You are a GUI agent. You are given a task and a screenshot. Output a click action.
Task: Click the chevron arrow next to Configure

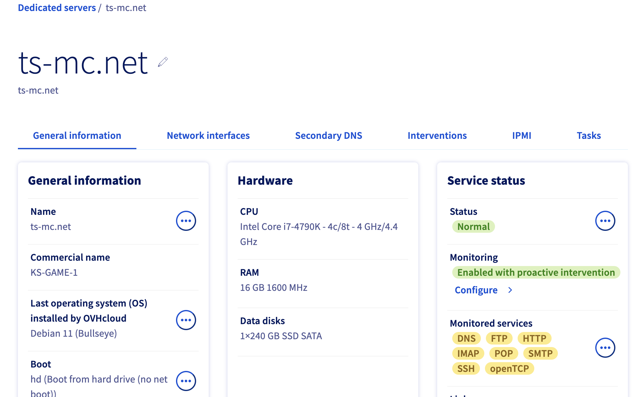[x=510, y=290]
